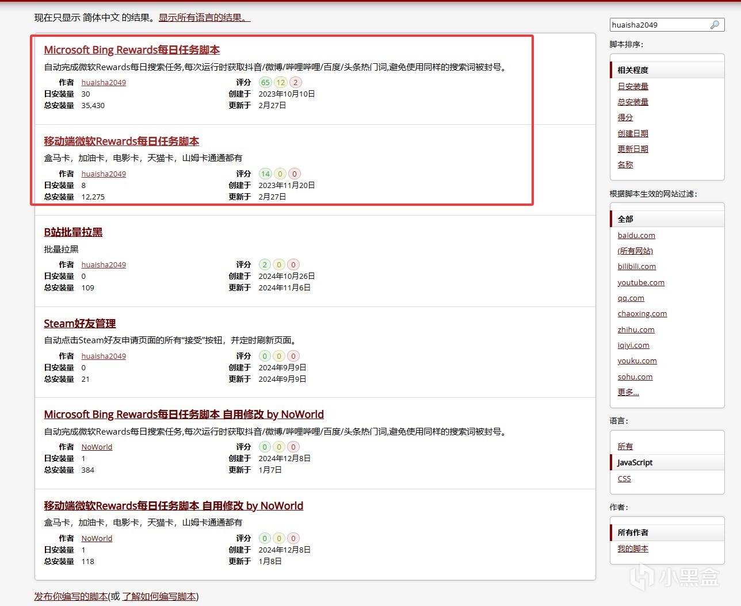
Task: Click the Steam好友申请 description text
Action: click(170, 340)
